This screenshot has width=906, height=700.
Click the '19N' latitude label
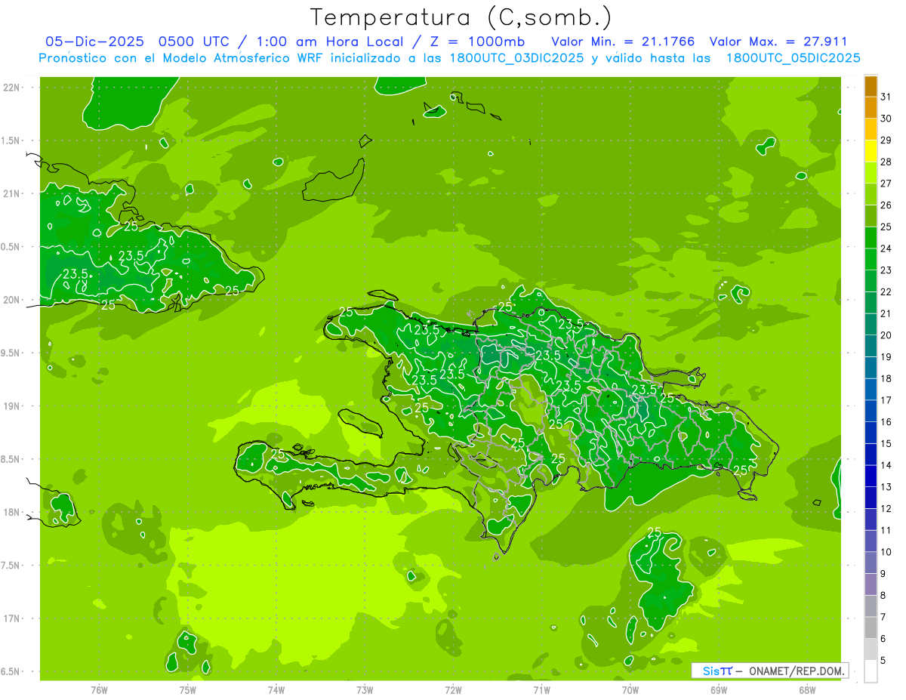(12, 406)
